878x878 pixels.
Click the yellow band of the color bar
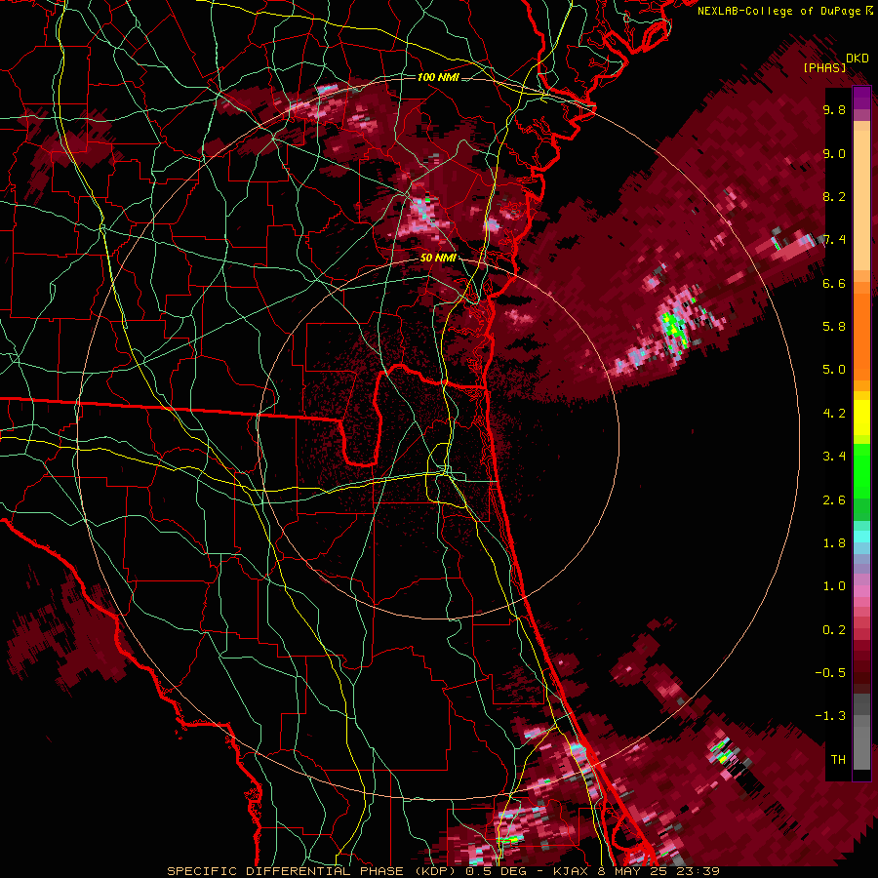[x=861, y=418]
